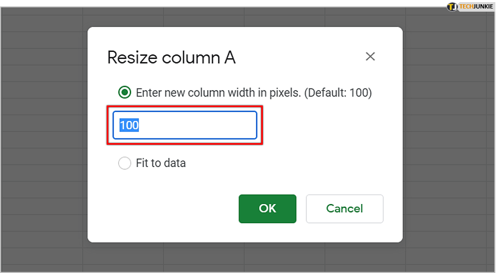Click dimmed spreadsheet cells right of dialog
The height and width of the screenshot is (273, 497).
(x=449, y=136)
